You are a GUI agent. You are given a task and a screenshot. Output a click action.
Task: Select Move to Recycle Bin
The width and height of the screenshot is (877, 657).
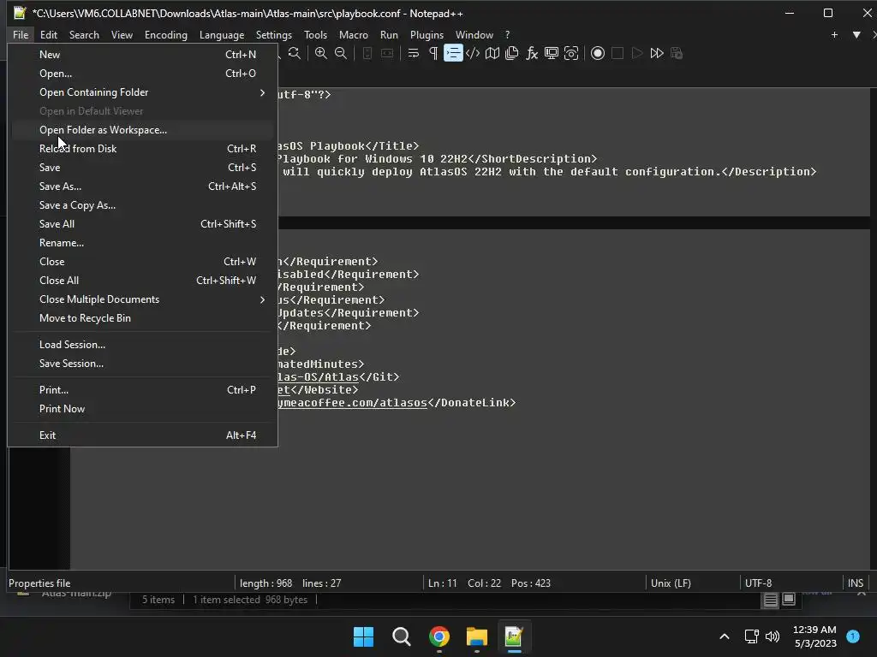click(x=143, y=318)
